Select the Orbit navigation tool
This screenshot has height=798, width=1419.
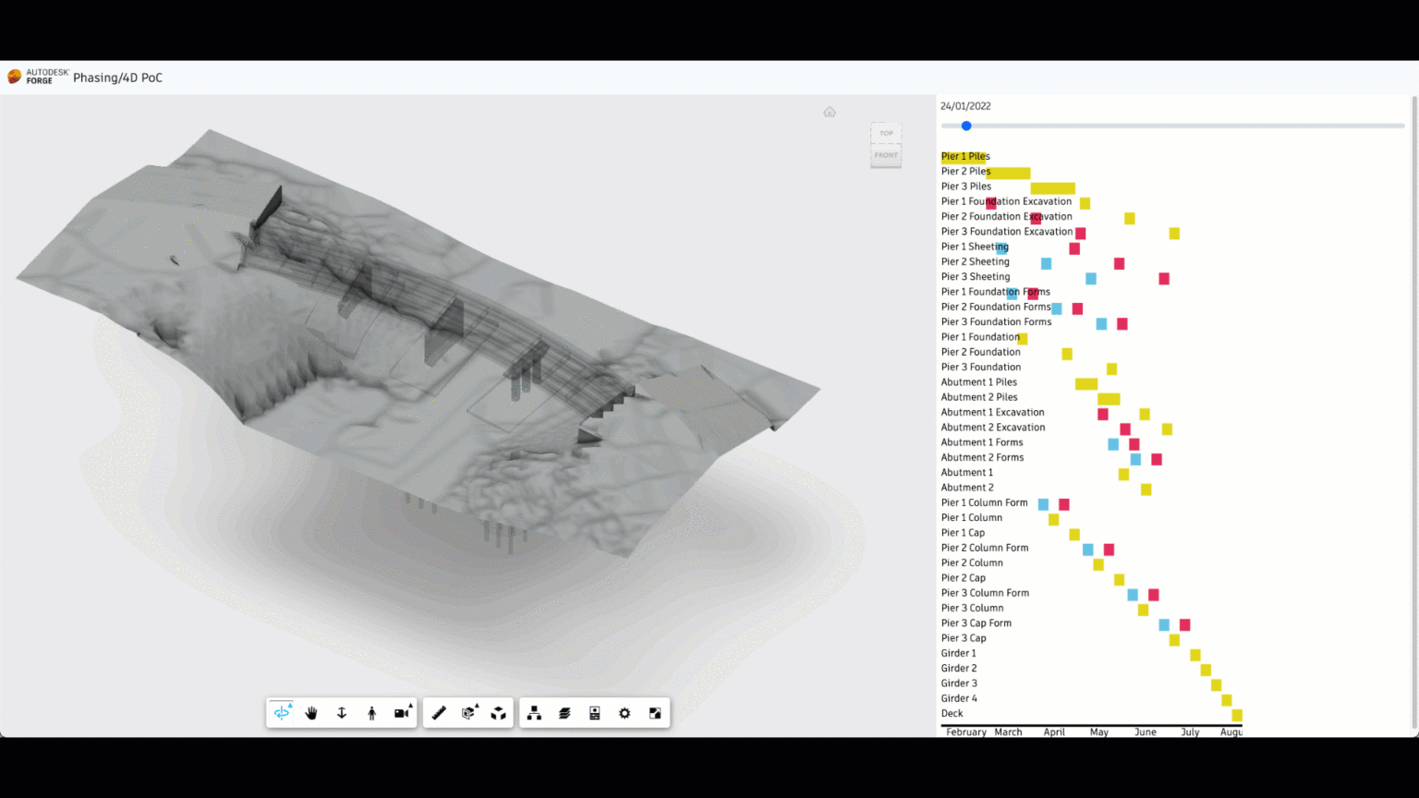[x=282, y=713]
